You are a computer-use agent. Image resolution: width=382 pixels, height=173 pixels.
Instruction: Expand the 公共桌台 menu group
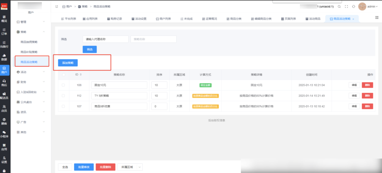(x=31, y=102)
